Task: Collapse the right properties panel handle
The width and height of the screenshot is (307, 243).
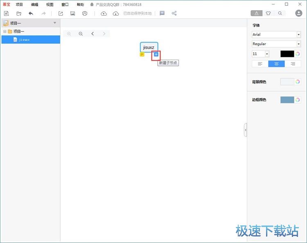Action: (x=245, y=130)
